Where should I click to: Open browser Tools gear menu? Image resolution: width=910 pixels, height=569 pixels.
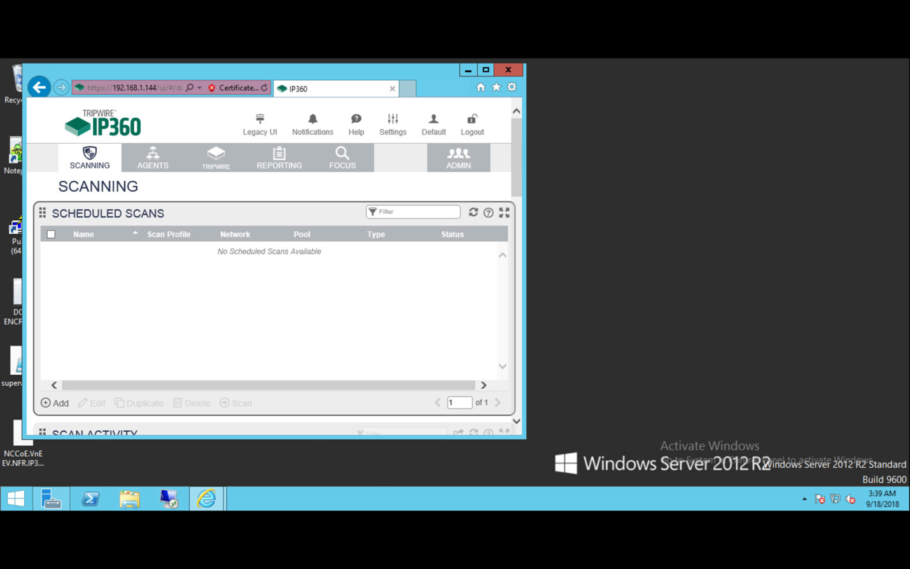coord(512,87)
